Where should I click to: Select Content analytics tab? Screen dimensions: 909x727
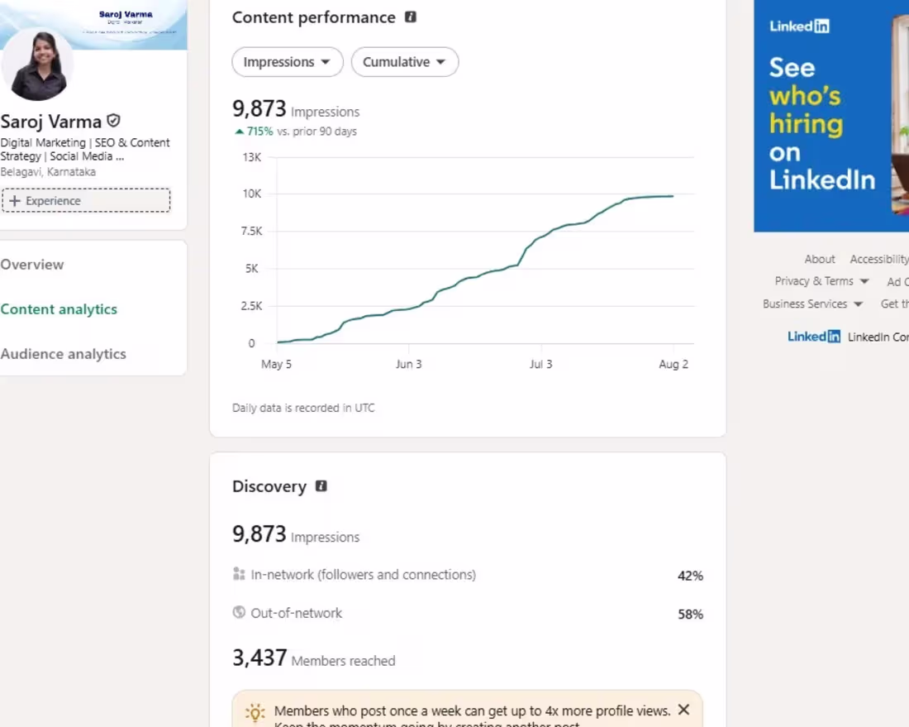coord(59,309)
